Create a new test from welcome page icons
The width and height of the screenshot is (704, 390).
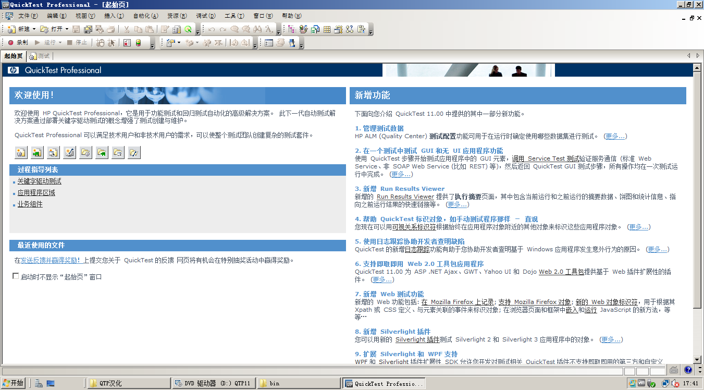point(20,152)
